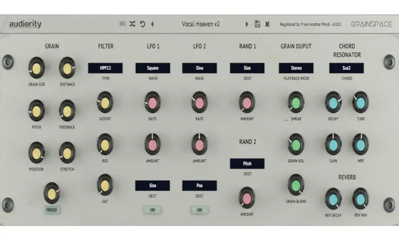Open LFO 2 WAVE dropdown showing Sine

click(x=199, y=68)
